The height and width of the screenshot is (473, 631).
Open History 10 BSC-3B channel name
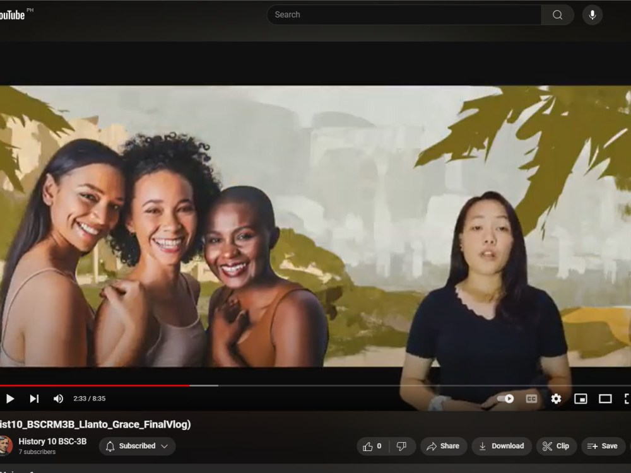coord(52,441)
